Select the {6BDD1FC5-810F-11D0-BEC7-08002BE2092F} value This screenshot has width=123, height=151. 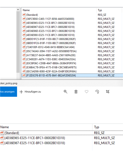(51, 39)
